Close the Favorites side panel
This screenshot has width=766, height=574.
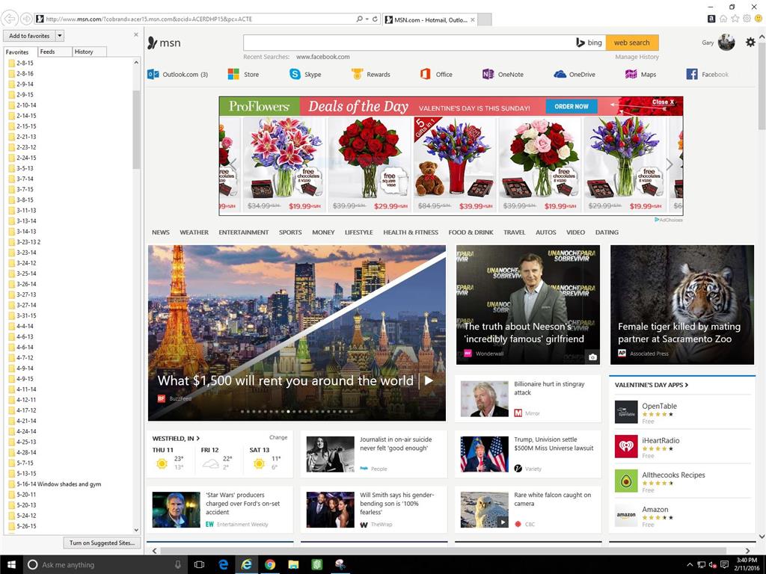[136, 34]
